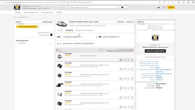Remove the Subaru Impreza Kombi filter chip
Viewport: 195px width, 110px height.
(37, 27)
